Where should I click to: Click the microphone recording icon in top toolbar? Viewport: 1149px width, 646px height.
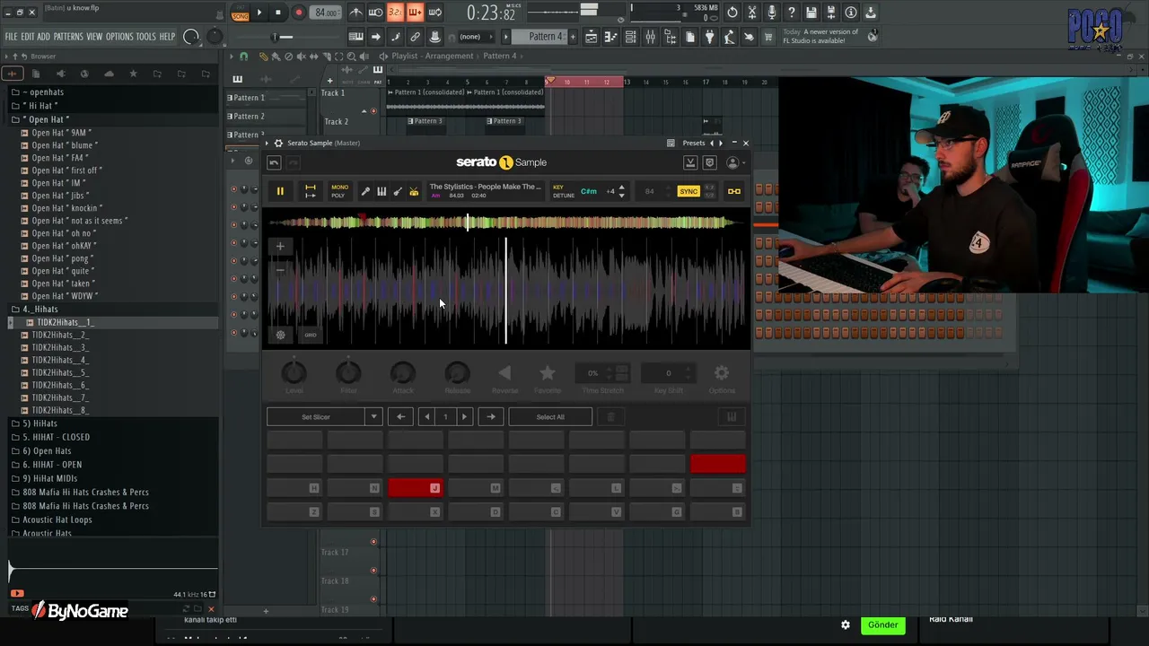[x=772, y=13]
